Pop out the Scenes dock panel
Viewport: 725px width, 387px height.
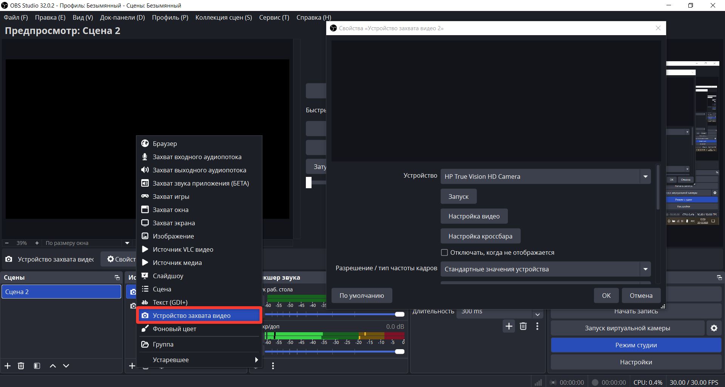(x=117, y=277)
